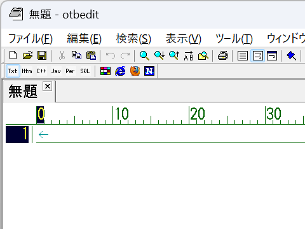Switch to C++ editing mode
Screen dimensions: 305x229
(x=41, y=71)
